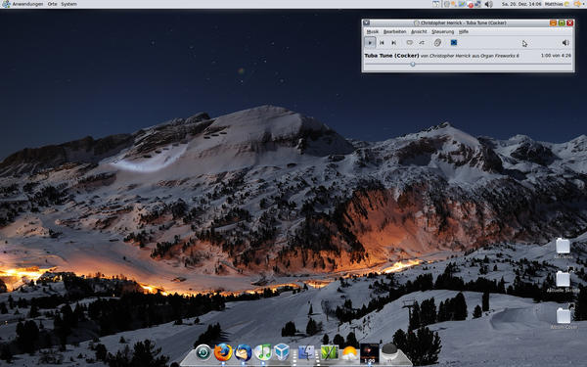Click the blue square visualization icon

point(454,43)
